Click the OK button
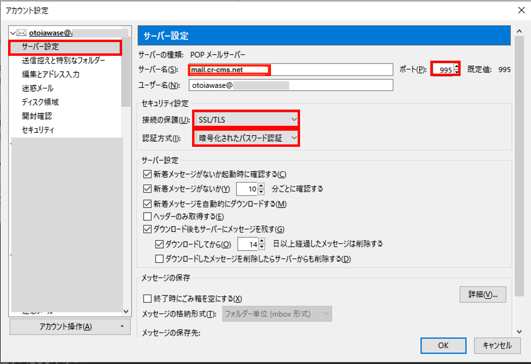The width and height of the screenshot is (531, 364). (x=443, y=345)
